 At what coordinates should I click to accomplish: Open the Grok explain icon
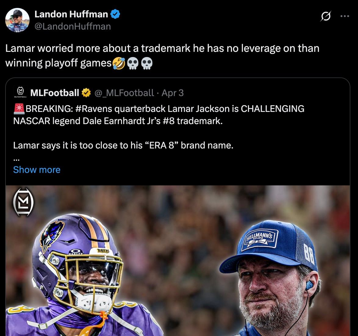point(326,16)
